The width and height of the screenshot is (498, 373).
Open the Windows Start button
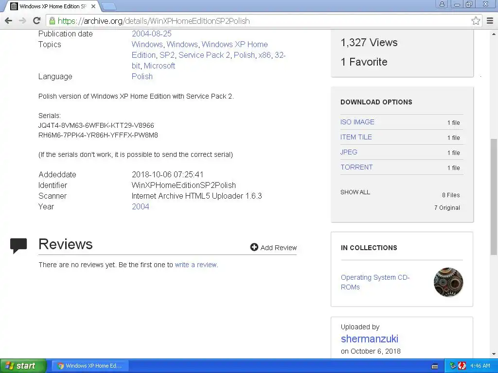[23, 366]
